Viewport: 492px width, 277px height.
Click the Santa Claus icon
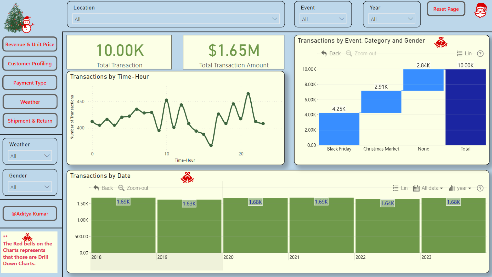coord(480,11)
